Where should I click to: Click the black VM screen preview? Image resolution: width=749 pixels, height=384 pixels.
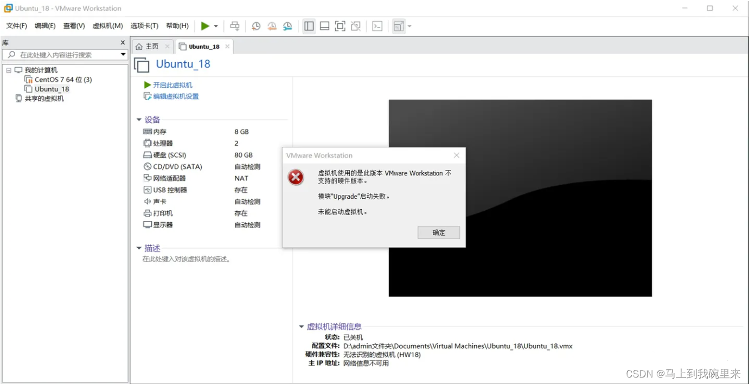click(520, 198)
